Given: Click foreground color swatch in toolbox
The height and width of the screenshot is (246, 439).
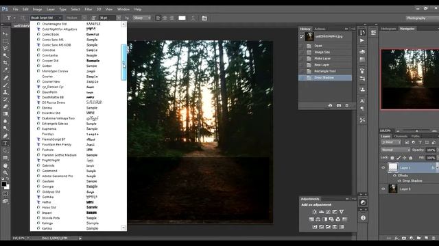Looking at the screenshot, I should [x=3, y=184].
